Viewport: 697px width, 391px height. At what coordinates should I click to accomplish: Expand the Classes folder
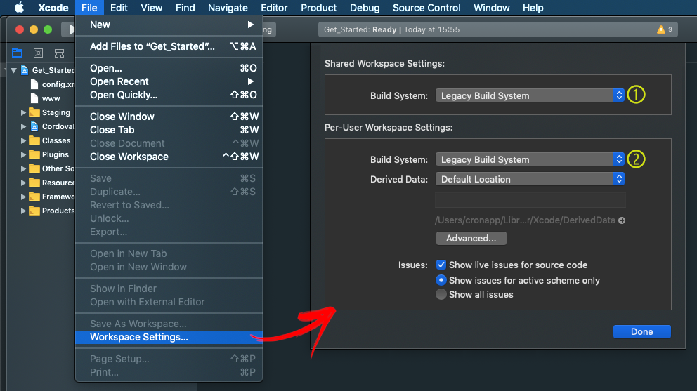click(x=23, y=140)
